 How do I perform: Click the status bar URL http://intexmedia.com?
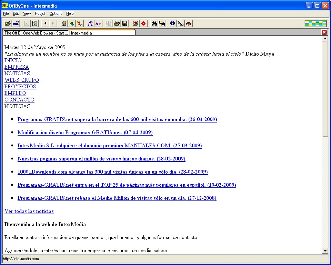tap(21, 259)
